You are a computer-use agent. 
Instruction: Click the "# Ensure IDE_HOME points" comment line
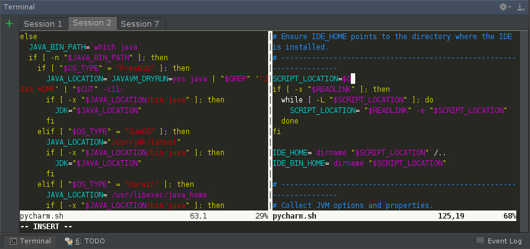393,37
